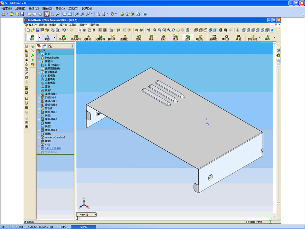The width and height of the screenshot is (305, 229).
Task: Open SolidWorks Undo history dropdown arrow
Action: click(x=67, y=30)
